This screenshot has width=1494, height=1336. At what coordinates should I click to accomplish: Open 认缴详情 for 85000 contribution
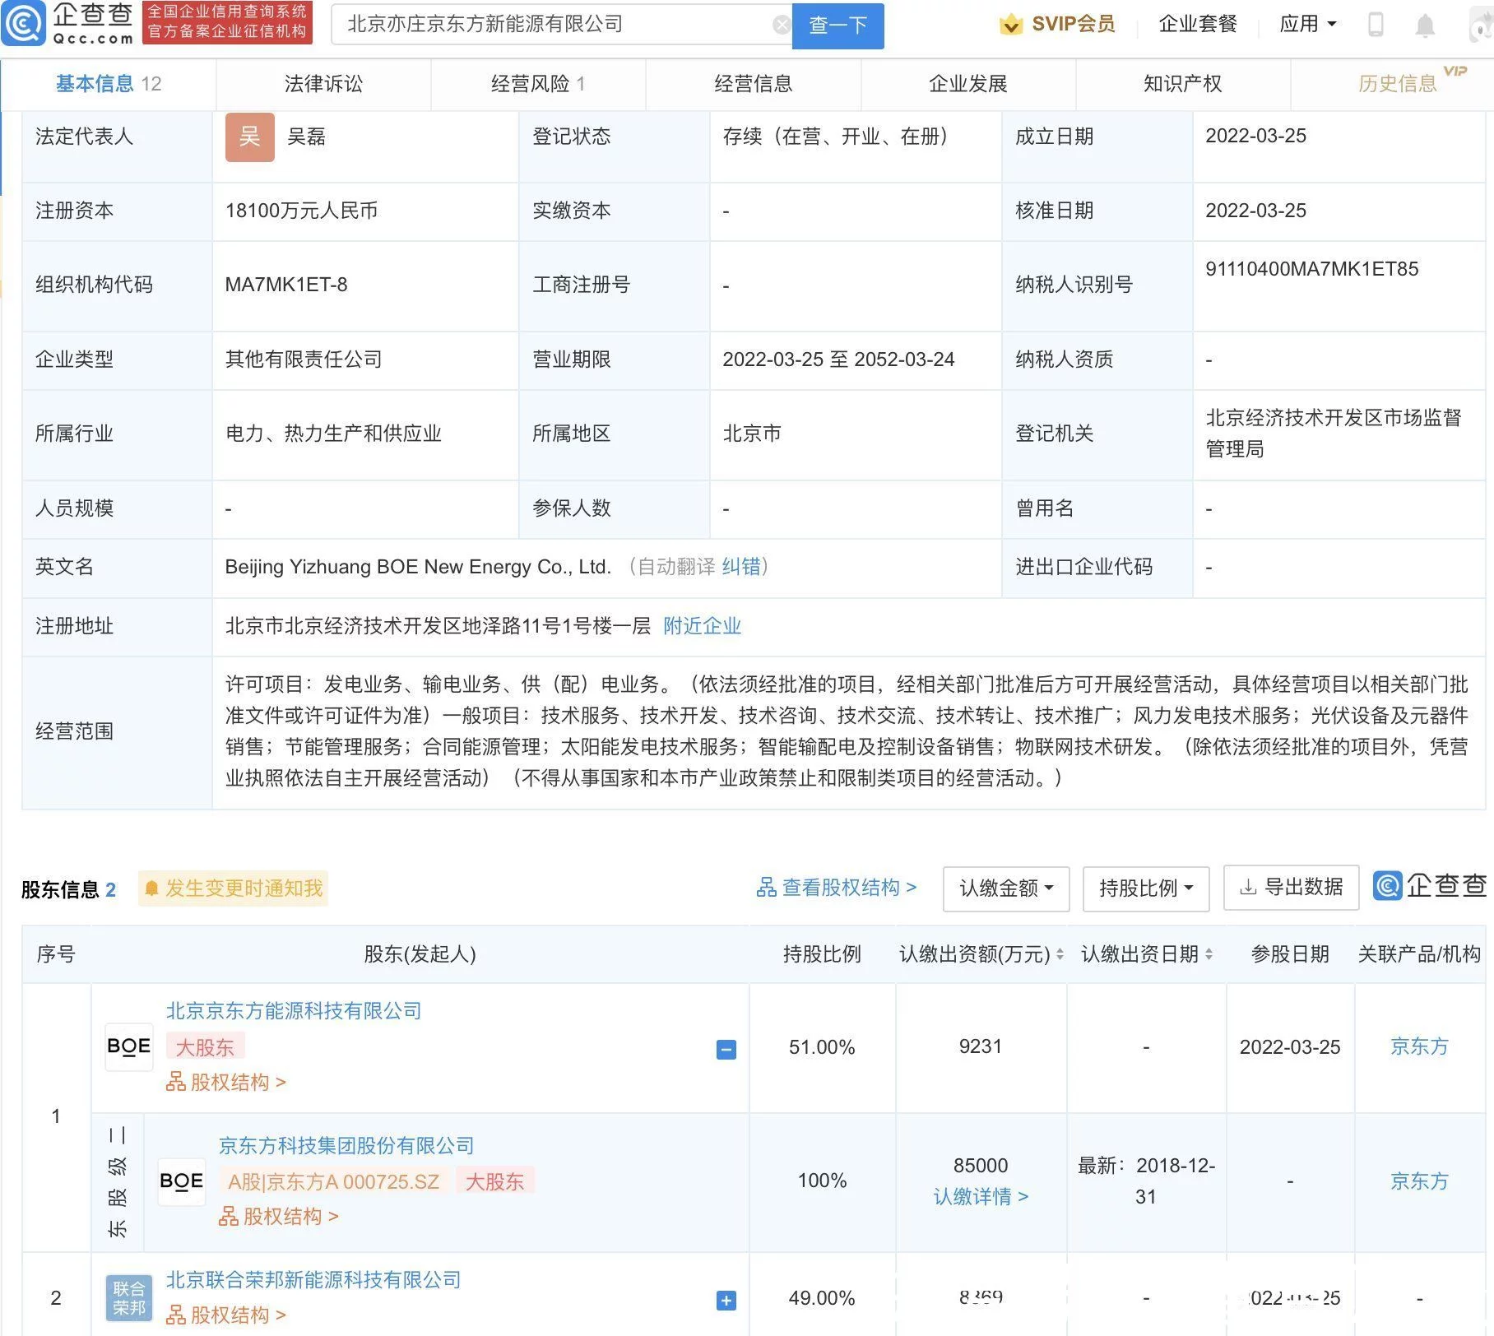tap(981, 1197)
